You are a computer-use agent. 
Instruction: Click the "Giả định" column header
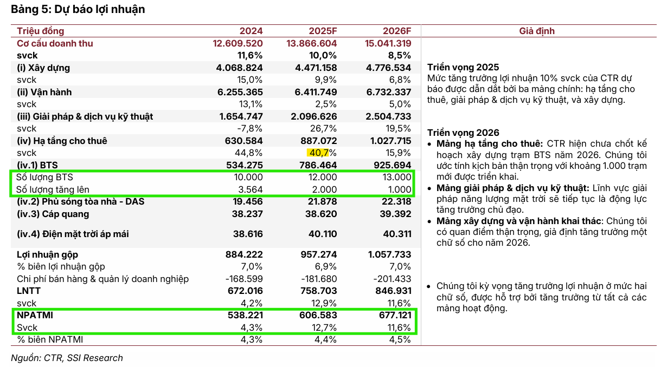[537, 31]
